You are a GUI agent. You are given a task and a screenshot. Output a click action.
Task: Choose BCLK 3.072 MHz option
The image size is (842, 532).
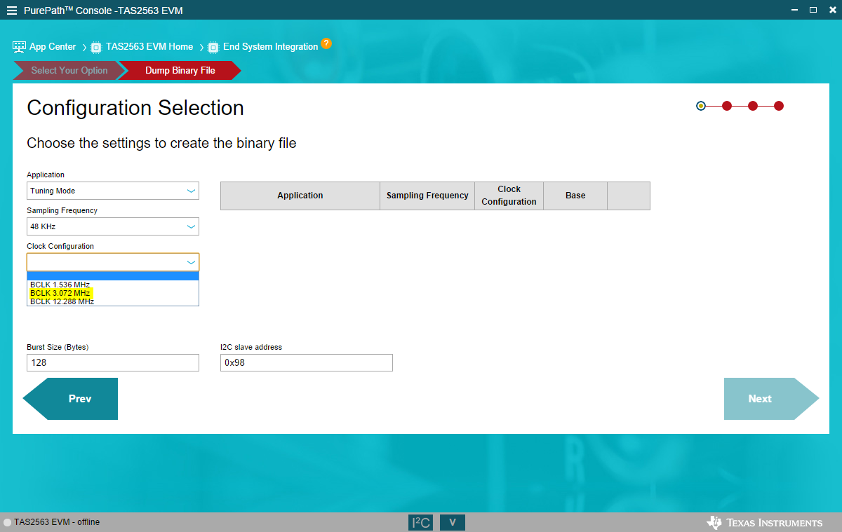[x=113, y=293]
